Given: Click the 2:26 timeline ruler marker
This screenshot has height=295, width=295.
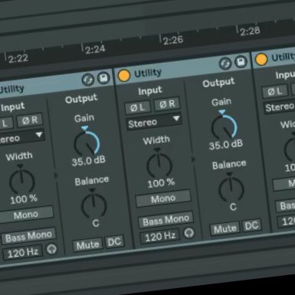Looking at the screenshot, I should click(x=173, y=40).
